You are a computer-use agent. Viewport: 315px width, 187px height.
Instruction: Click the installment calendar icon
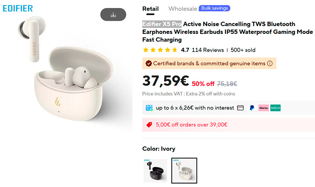(x=149, y=108)
